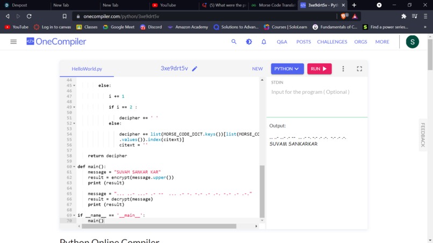Click editor scroll up arrow
433x243 pixels.
pos(262,80)
